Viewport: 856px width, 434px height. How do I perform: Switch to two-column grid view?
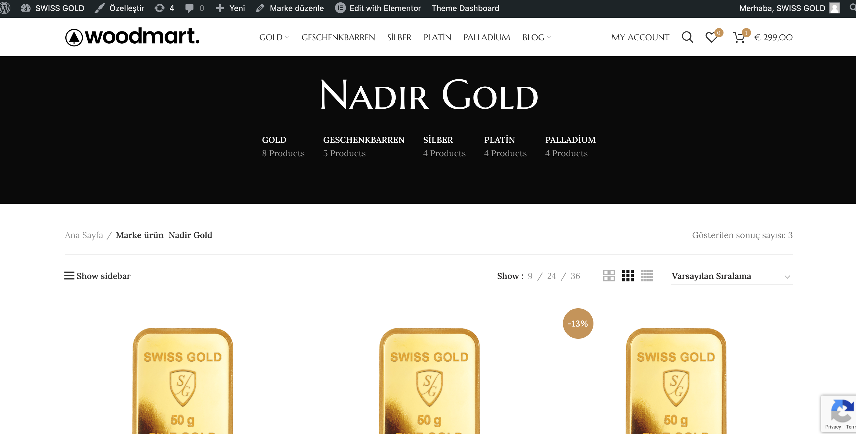click(x=609, y=276)
